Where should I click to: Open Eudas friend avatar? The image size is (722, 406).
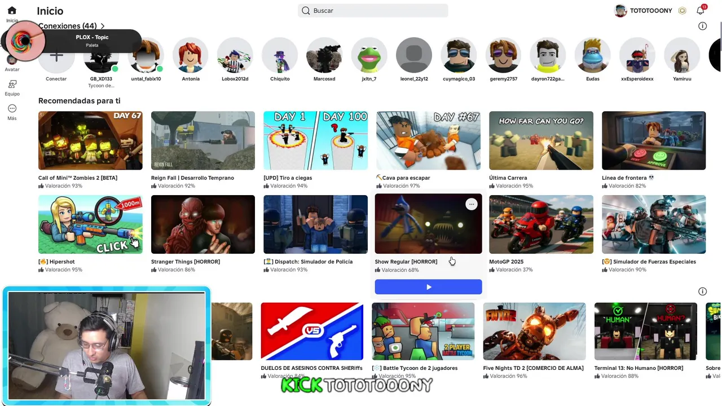[x=592, y=55]
